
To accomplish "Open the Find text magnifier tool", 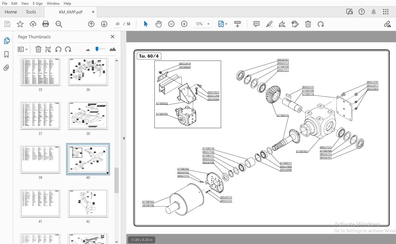I will pos(59,24).
